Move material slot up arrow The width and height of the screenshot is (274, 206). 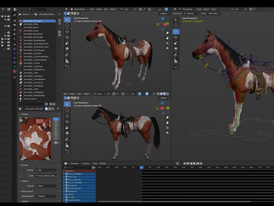(x=59, y=32)
